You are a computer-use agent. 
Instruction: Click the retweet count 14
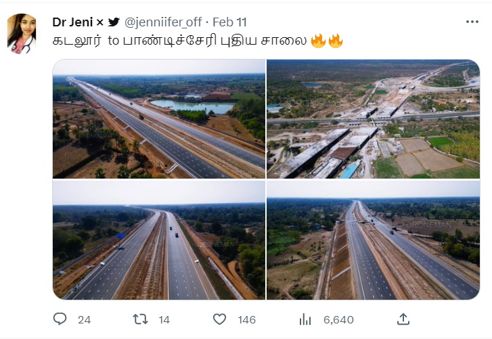coord(164,319)
